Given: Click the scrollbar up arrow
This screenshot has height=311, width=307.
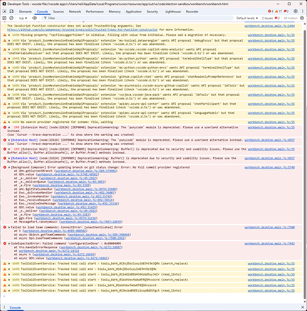Looking at the screenshot, I should [x=305, y=23].
